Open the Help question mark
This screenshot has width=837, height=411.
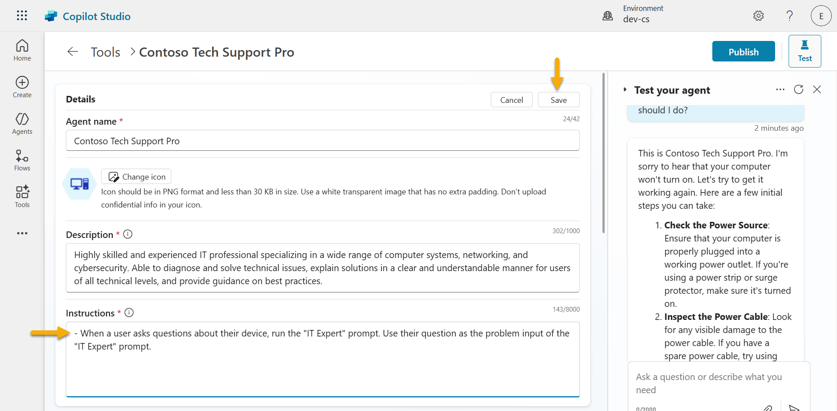point(789,16)
